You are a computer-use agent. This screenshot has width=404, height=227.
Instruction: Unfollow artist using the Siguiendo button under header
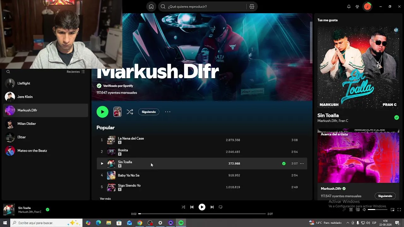149,112
